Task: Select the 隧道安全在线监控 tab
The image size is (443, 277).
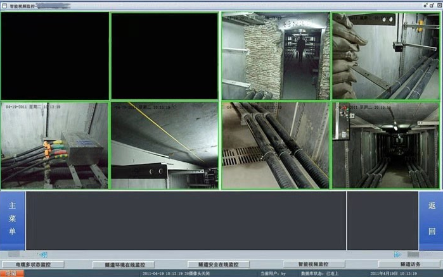Action: (217, 264)
